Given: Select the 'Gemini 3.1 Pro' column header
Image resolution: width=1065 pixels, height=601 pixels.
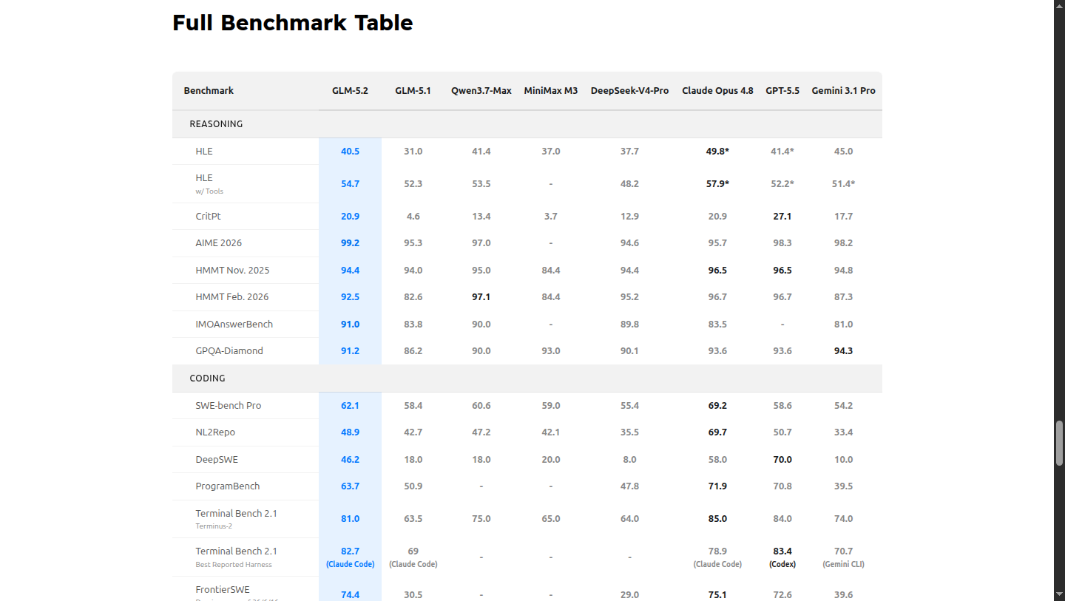Looking at the screenshot, I should click(x=843, y=90).
